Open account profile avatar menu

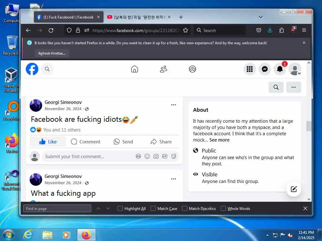(295, 69)
